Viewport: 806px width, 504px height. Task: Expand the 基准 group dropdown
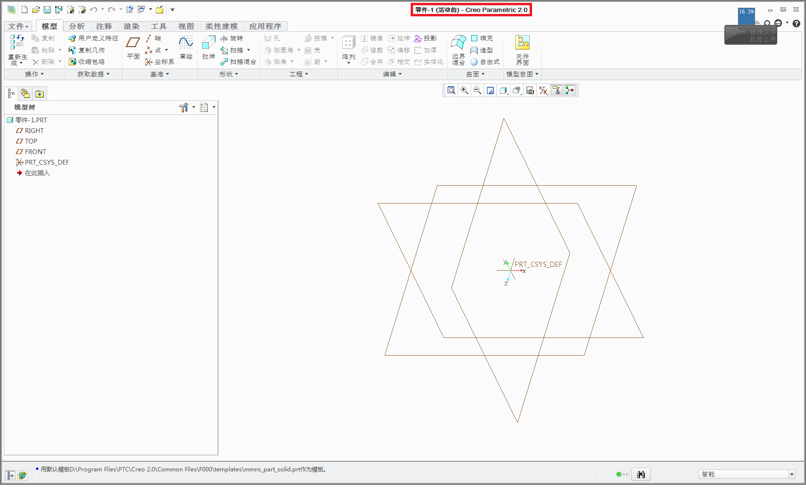pyautogui.click(x=160, y=74)
